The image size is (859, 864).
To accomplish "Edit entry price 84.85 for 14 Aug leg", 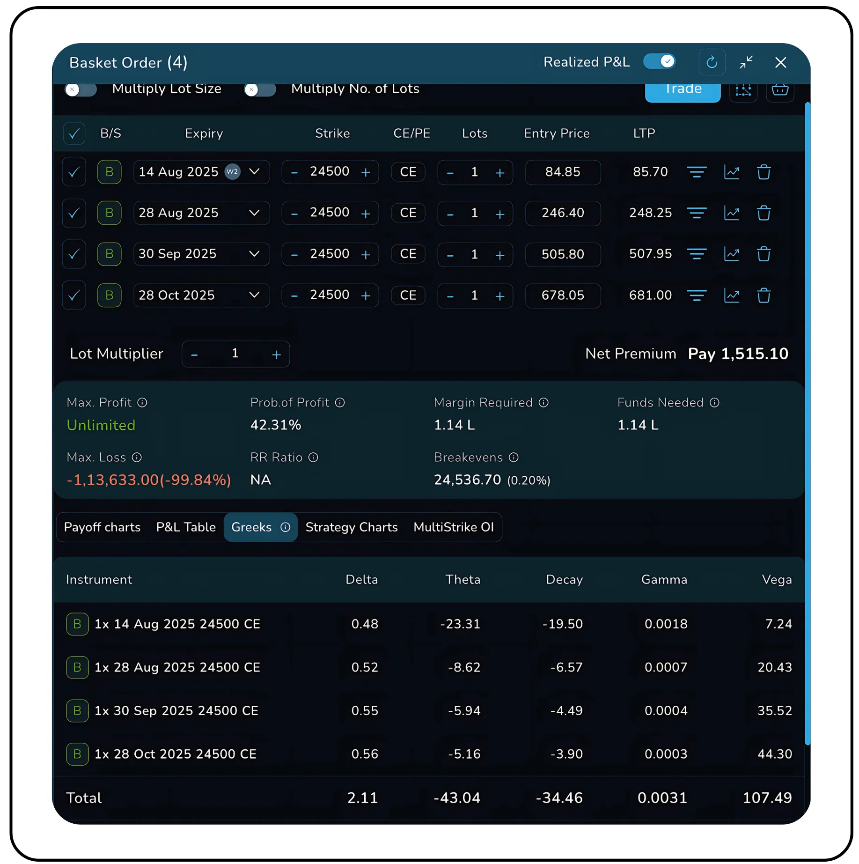I will click(563, 172).
